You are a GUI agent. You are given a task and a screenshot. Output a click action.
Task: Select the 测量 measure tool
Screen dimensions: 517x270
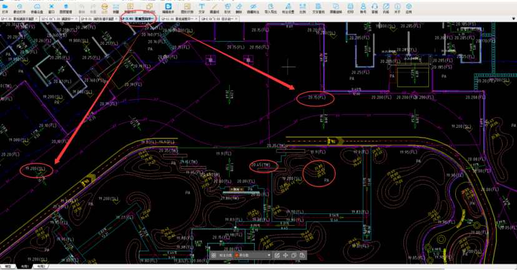pyautogui.click(x=116, y=7)
